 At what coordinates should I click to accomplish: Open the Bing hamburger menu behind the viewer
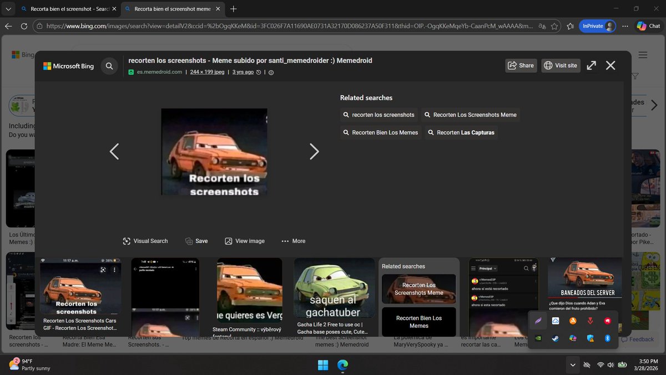(643, 55)
